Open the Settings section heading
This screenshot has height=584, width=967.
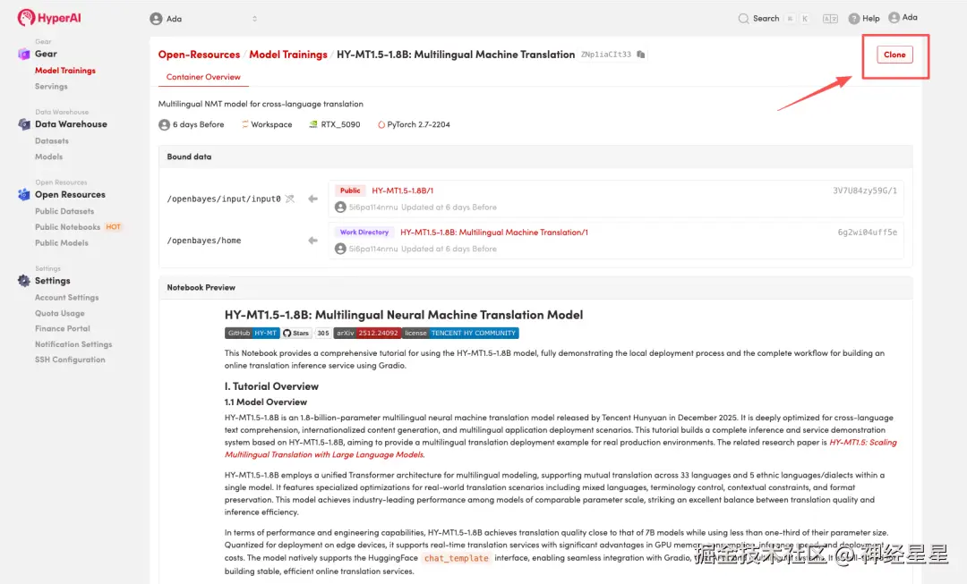coord(53,280)
